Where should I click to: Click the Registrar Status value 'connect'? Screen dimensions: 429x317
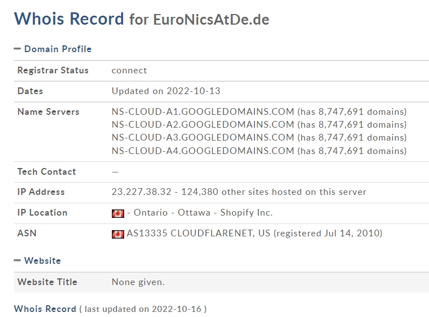[x=129, y=71]
